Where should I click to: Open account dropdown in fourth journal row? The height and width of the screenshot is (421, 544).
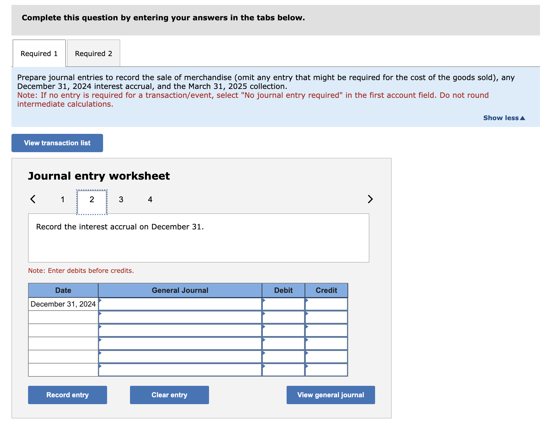point(180,343)
